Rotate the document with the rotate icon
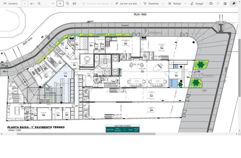Image resolution: width=241 pixels, height=158 pixels. [67, 3]
